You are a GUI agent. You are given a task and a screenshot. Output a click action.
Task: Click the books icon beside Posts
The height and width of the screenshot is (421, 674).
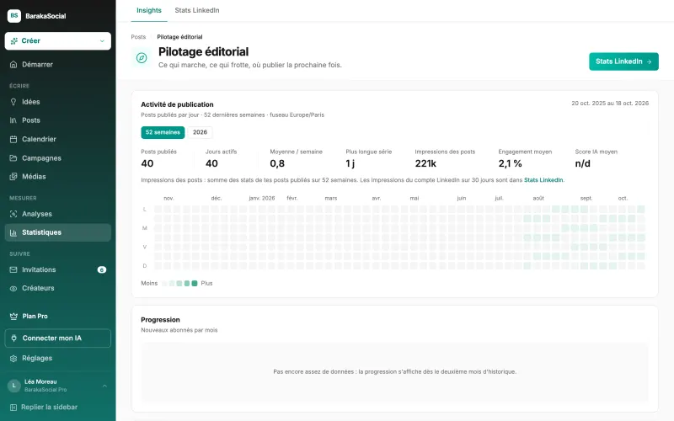[x=13, y=120]
